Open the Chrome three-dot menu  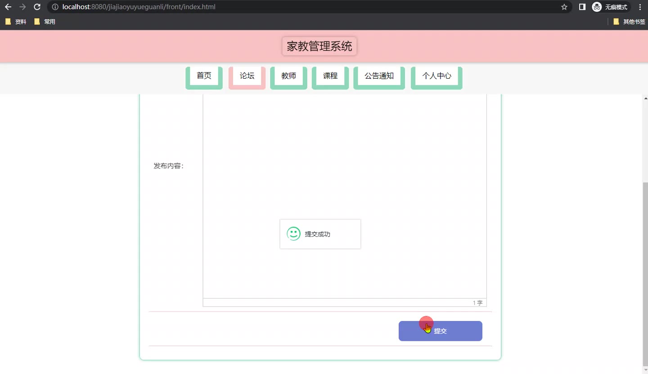[640, 7]
